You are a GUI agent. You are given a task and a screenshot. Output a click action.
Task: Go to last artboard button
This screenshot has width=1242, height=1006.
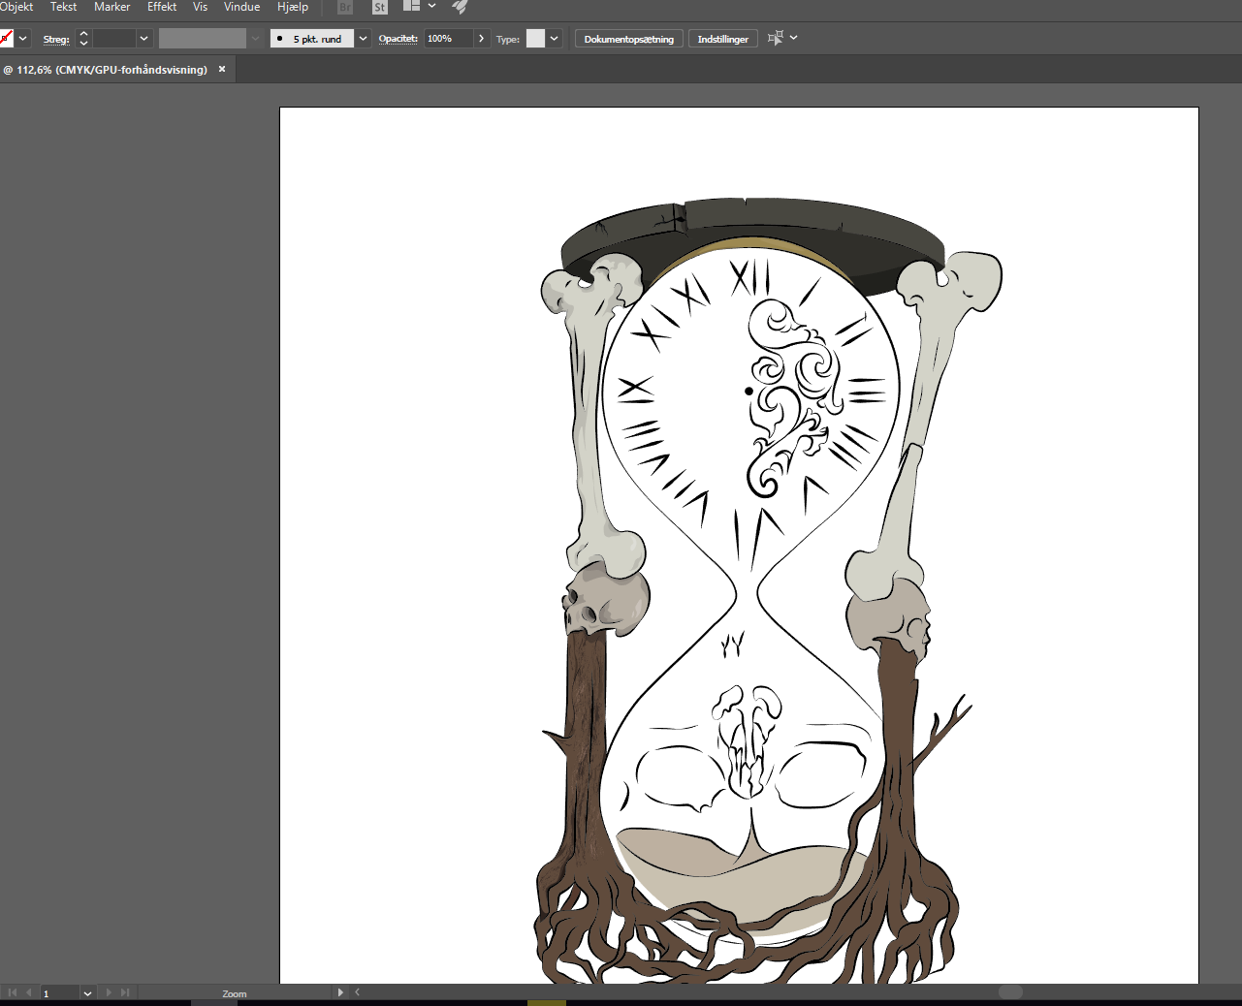124,992
